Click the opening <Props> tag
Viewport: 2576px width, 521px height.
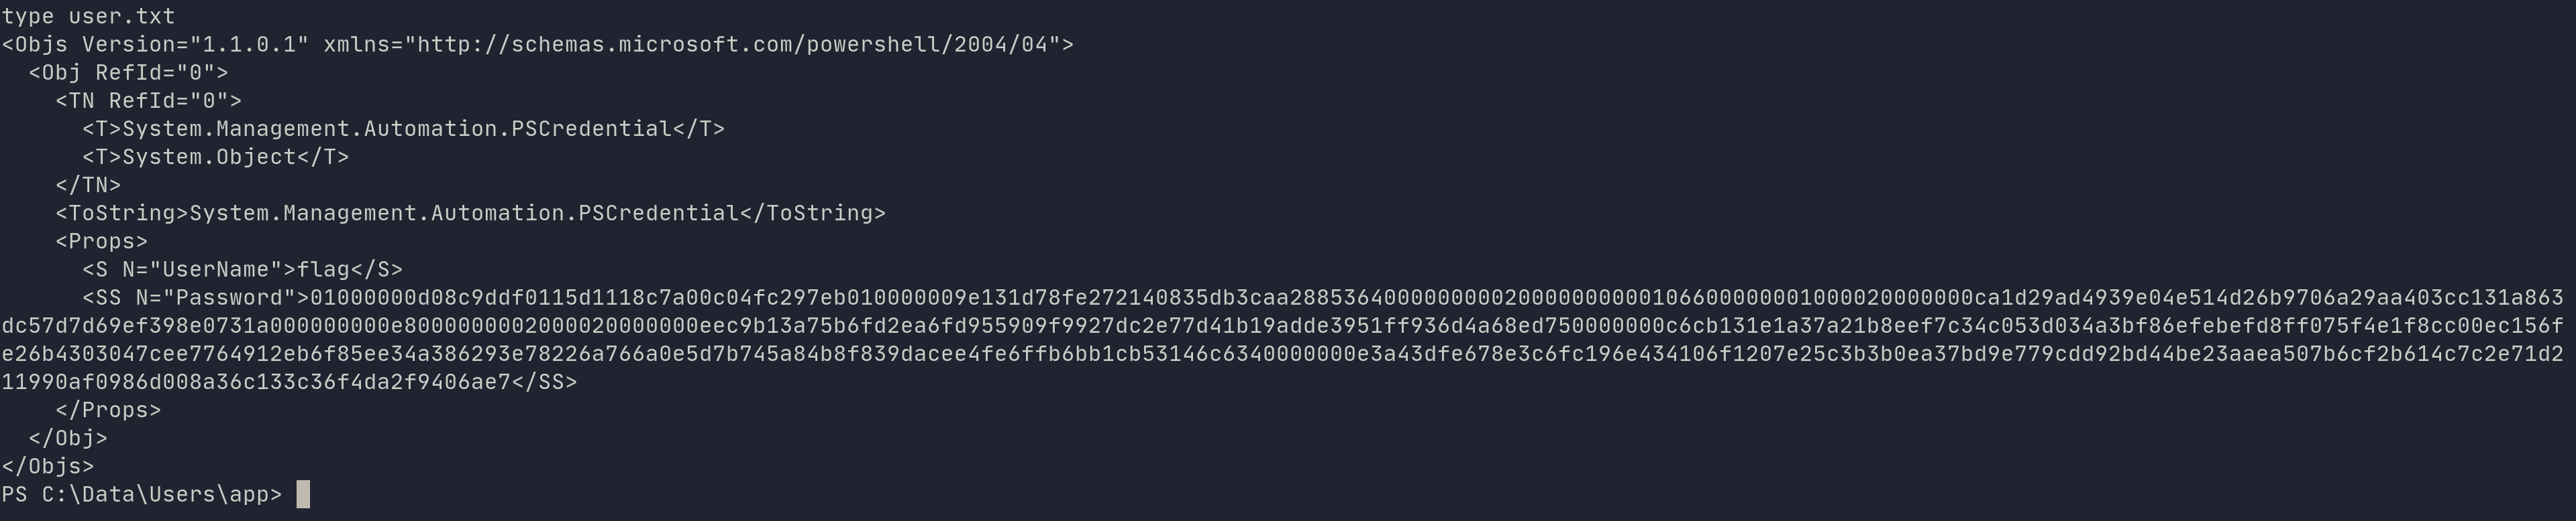101,240
